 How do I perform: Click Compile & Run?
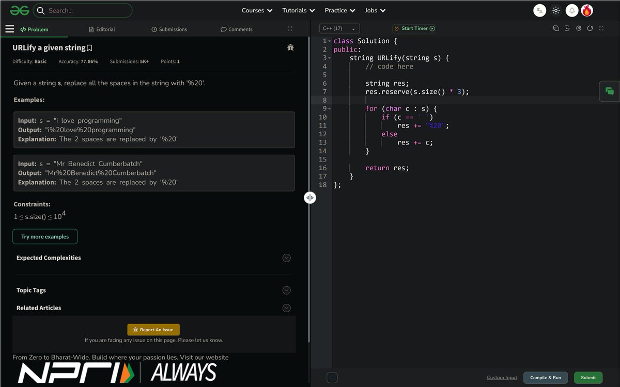pyautogui.click(x=546, y=378)
